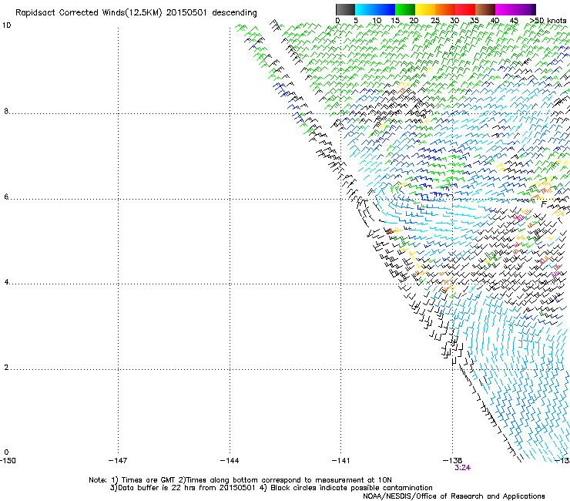Click the purple '3:24' overpass time label
Screen dimensions: 570x501
(462, 468)
